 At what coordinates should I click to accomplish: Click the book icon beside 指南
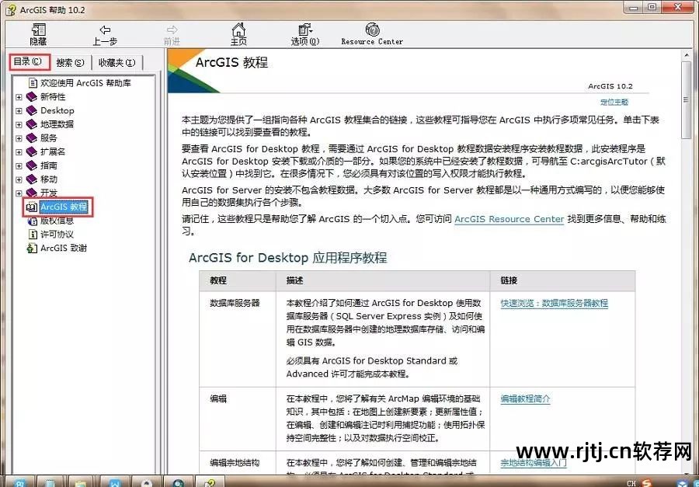[x=32, y=166]
